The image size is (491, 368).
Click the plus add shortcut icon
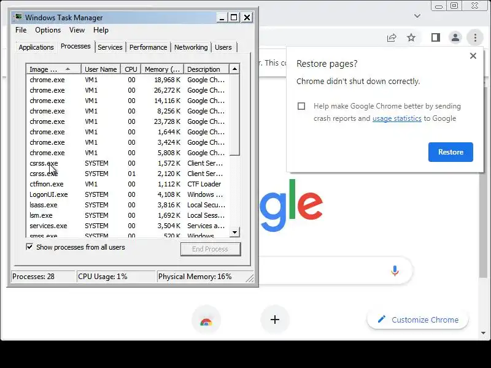click(x=274, y=320)
